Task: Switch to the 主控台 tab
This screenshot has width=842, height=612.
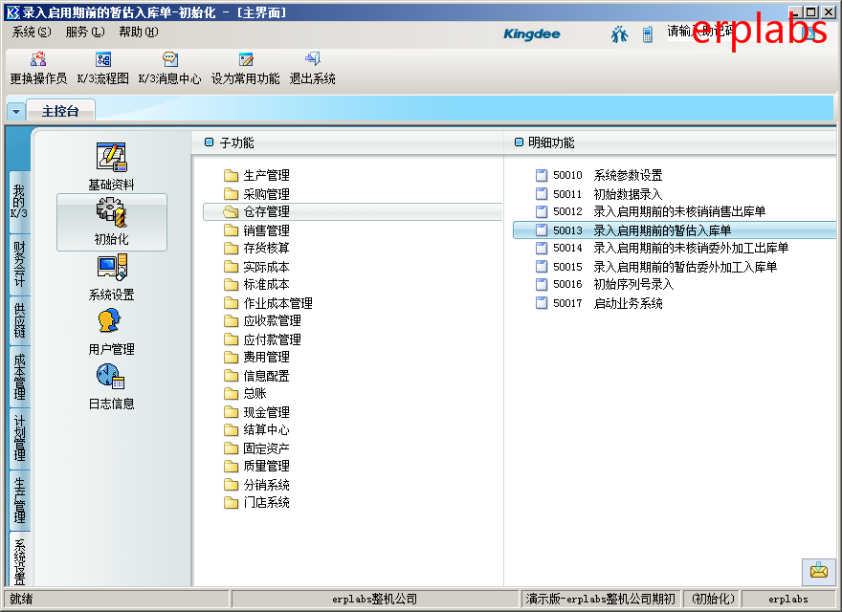Action: pyautogui.click(x=60, y=111)
